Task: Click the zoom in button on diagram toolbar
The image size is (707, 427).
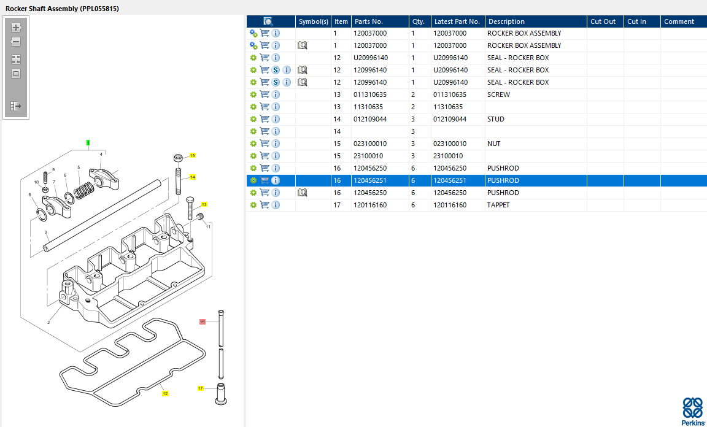Action: [16, 28]
